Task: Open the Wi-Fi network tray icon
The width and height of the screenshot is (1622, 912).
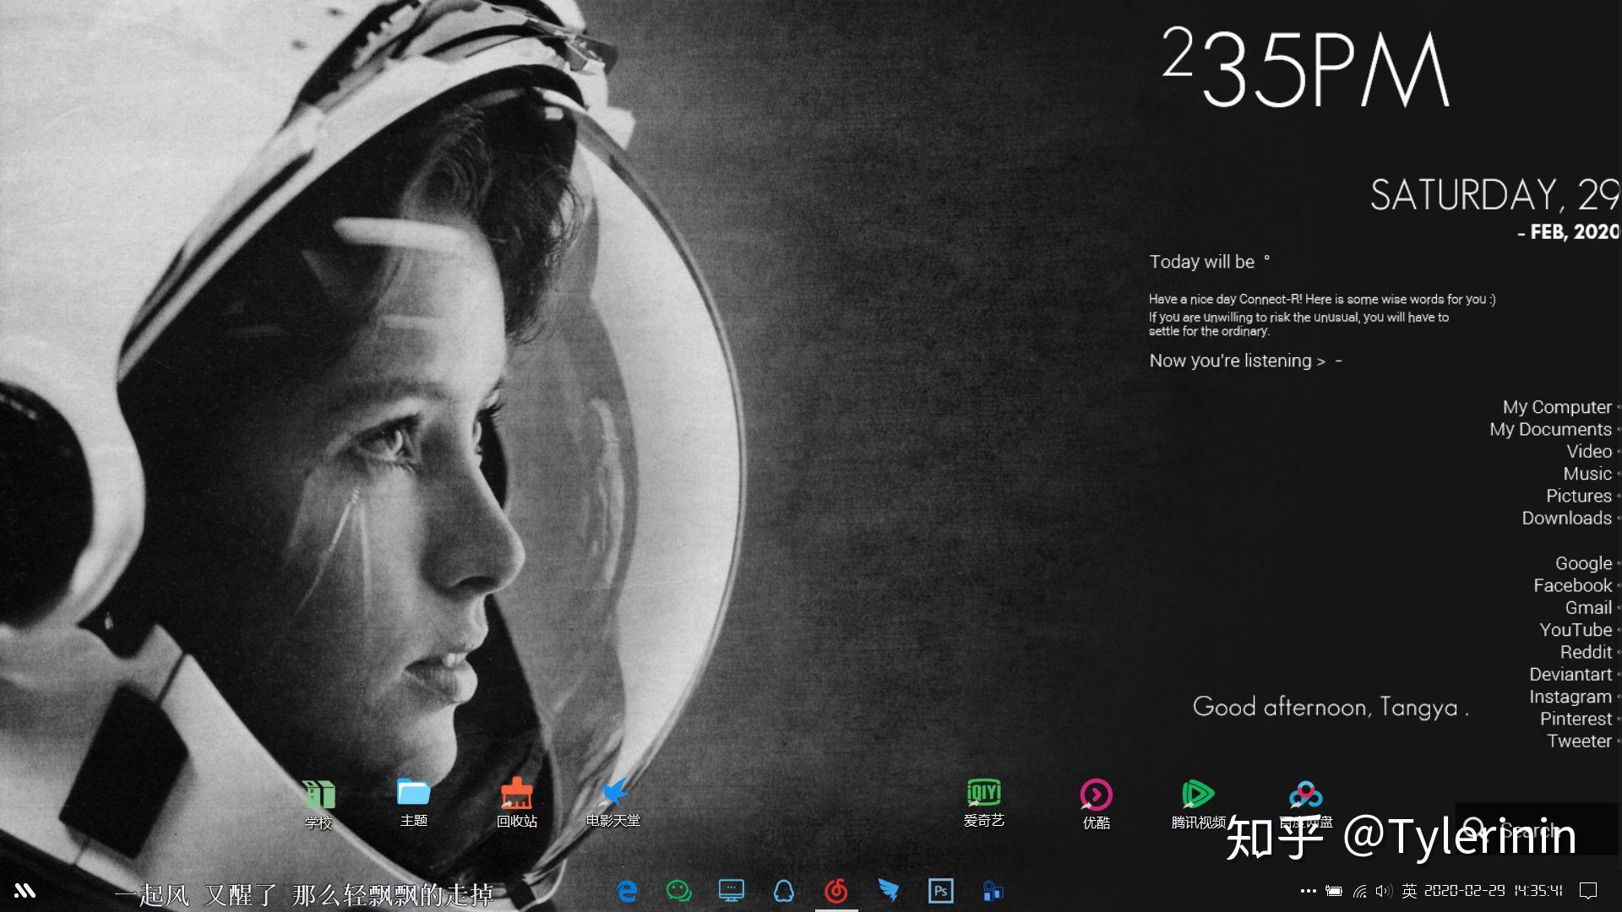Action: 1359,891
